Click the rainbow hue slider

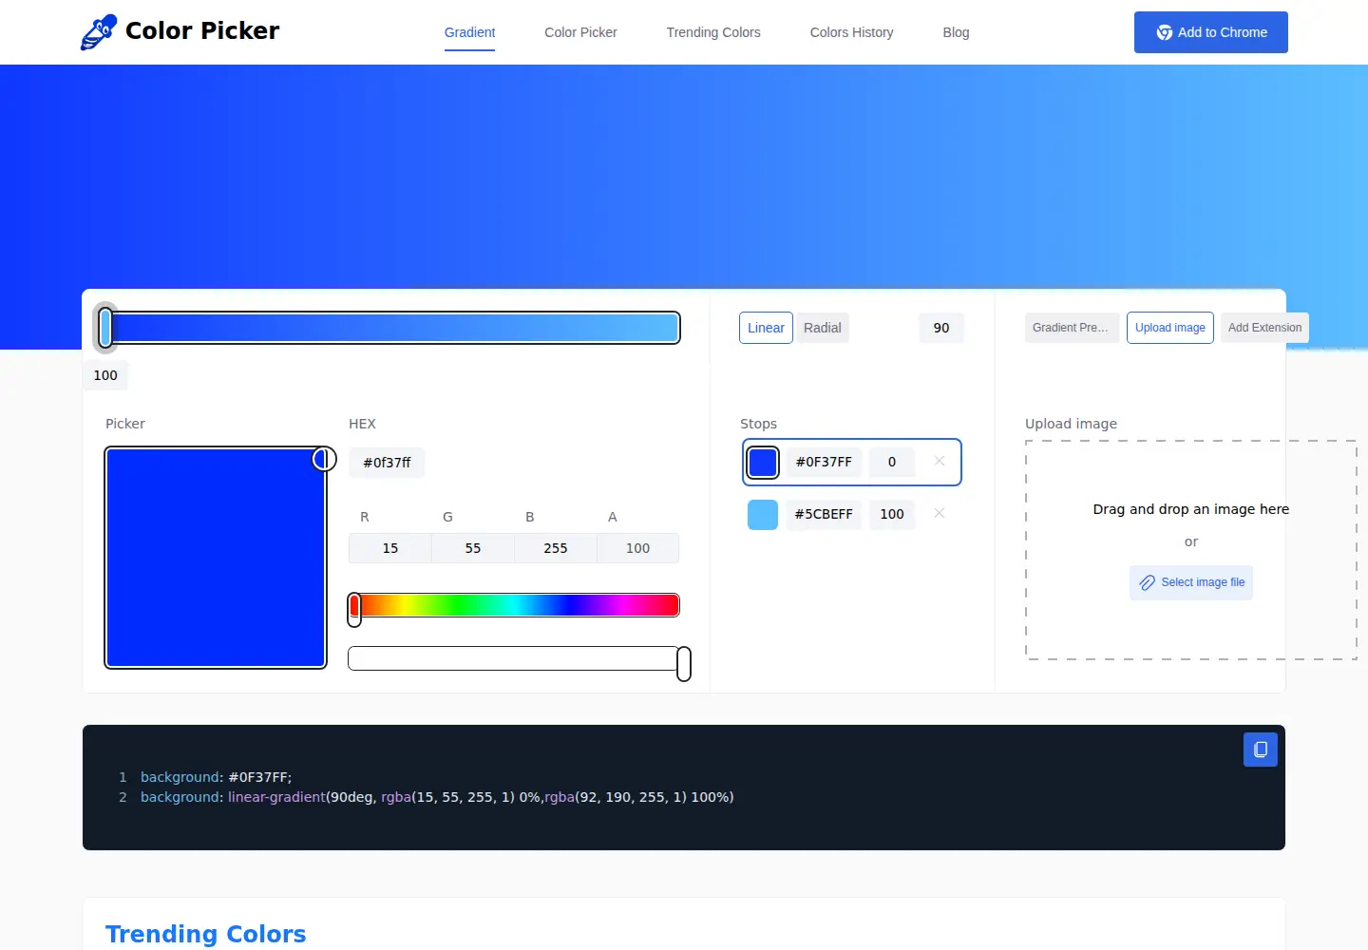(514, 605)
